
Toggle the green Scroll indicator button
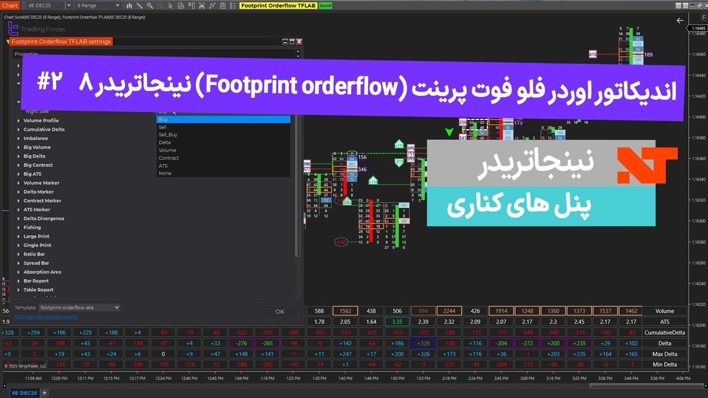(326, 6)
